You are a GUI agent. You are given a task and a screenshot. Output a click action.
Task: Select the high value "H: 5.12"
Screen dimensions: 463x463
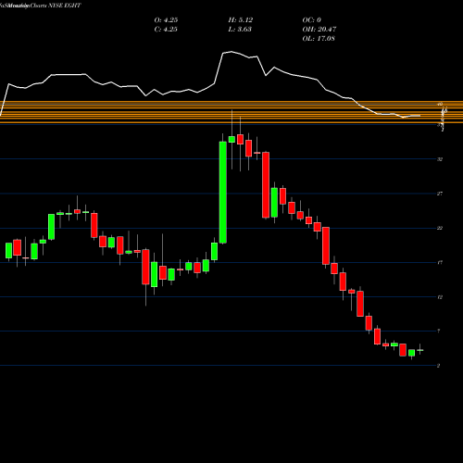point(241,20)
